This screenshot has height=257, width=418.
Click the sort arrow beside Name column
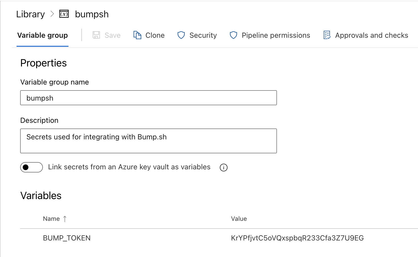(65, 219)
